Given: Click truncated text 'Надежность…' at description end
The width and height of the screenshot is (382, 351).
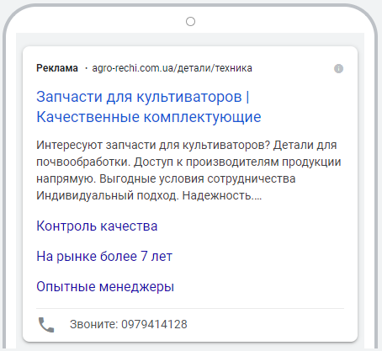Looking at the screenshot, I should tap(222, 195).
